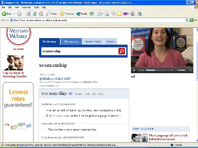Switch to the Thesaurus tab
198x148 pixels.
[x=71, y=42]
